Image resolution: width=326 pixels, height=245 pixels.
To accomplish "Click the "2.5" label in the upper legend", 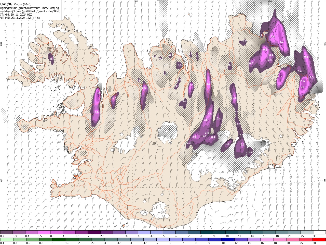I will [102, 236].
